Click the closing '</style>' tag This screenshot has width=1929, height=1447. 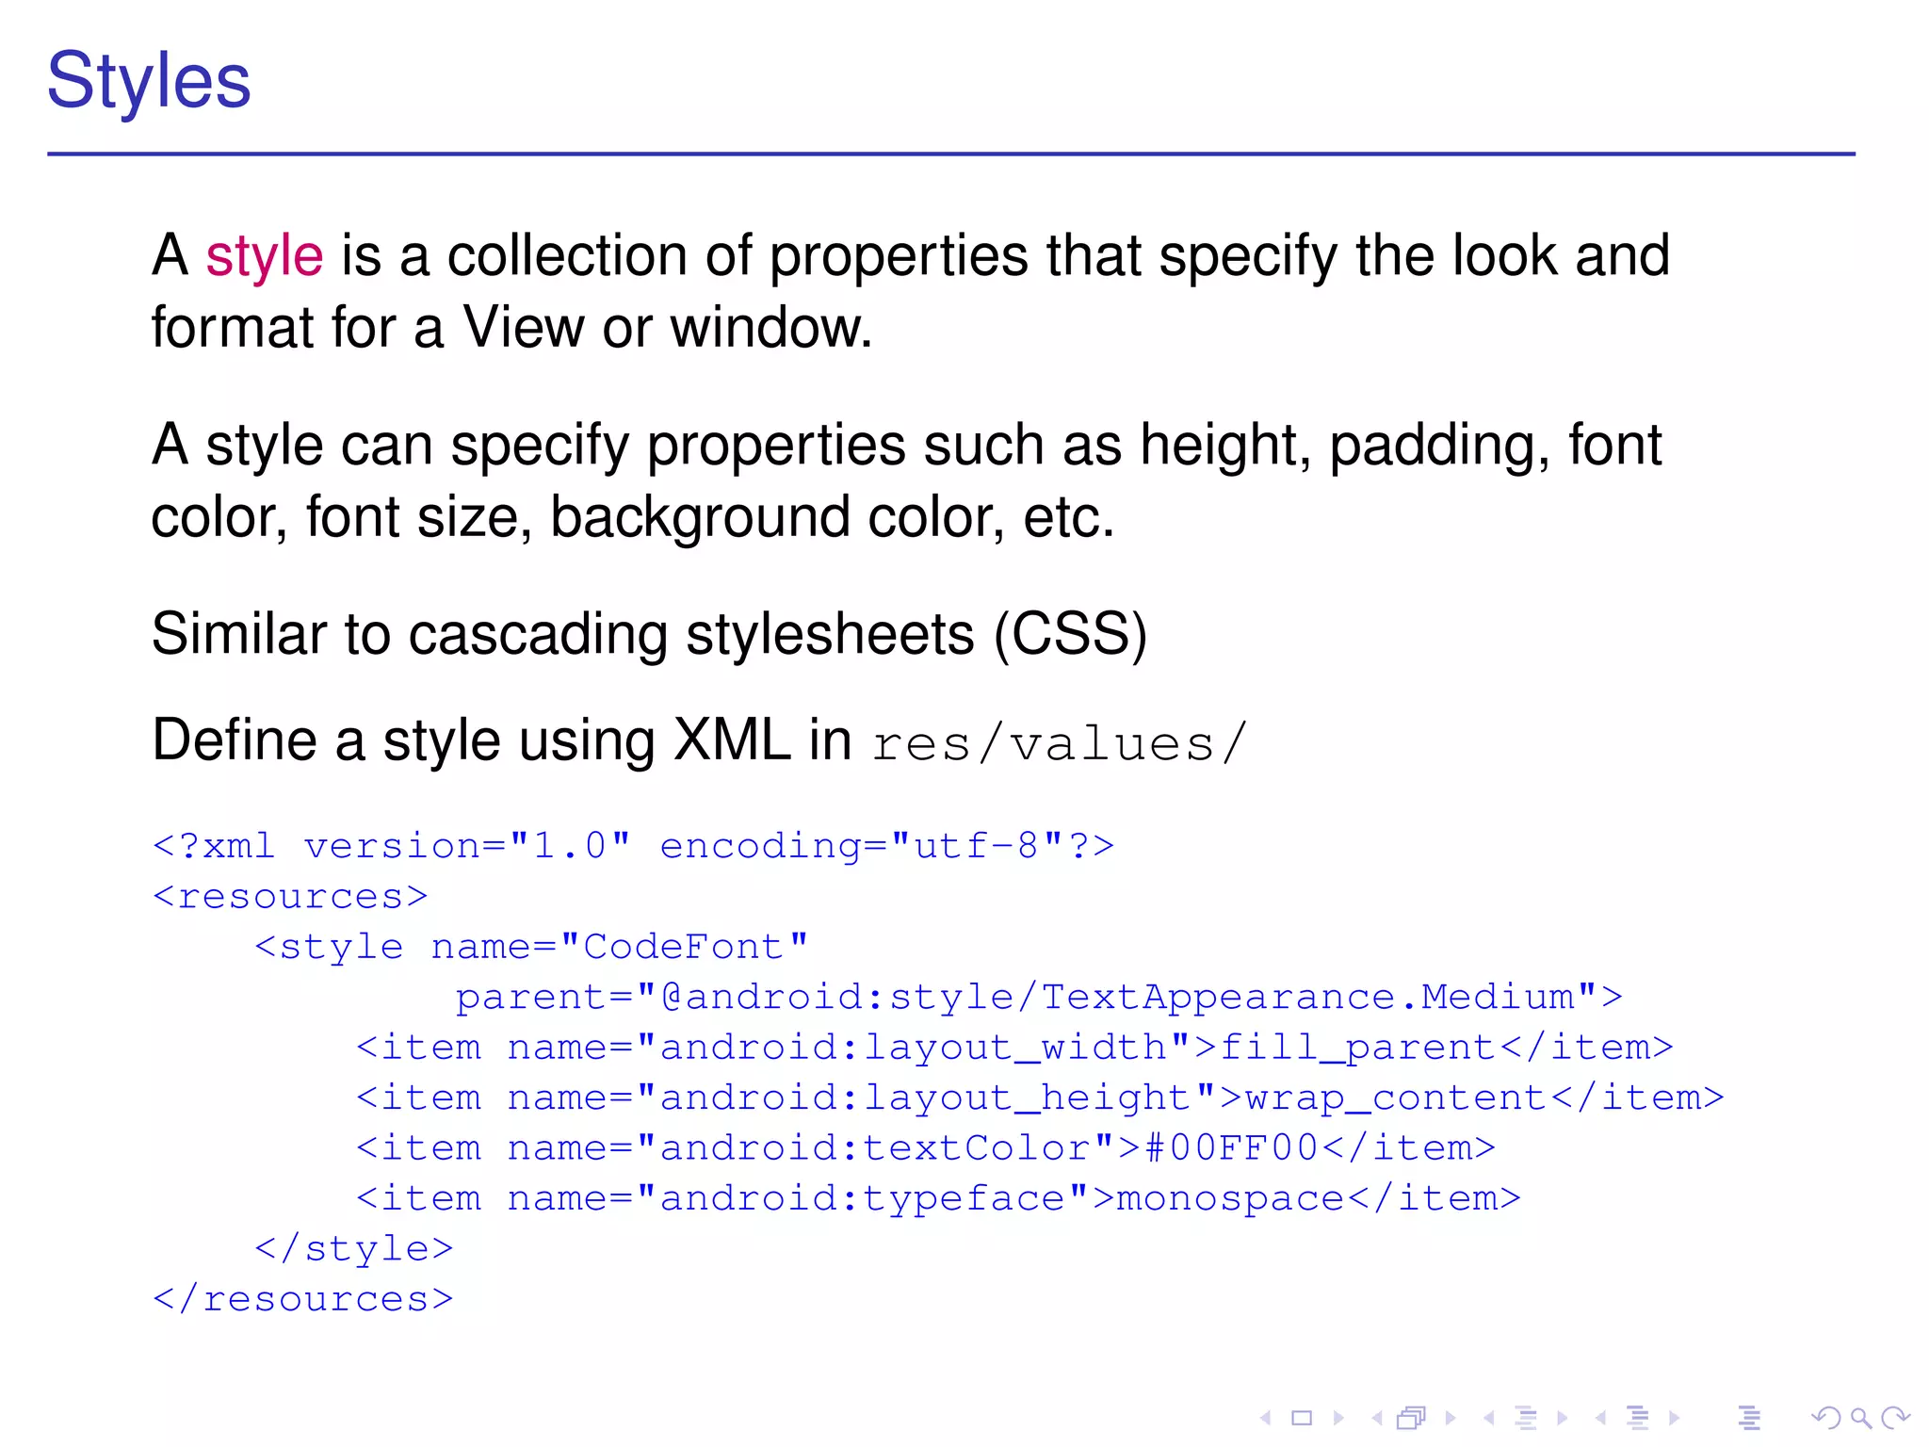(x=354, y=1248)
